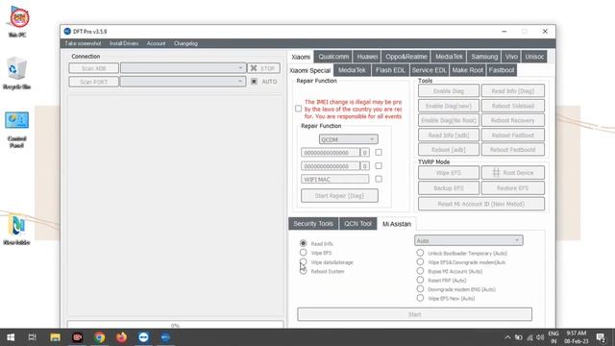Open the Recycle Bin desktop icon
The height and width of the screenshot is (346, 615).
point(17,73)
